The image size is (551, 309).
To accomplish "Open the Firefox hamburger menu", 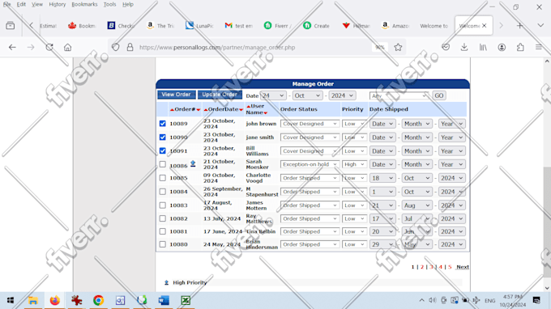I will (x=539, y=48).
